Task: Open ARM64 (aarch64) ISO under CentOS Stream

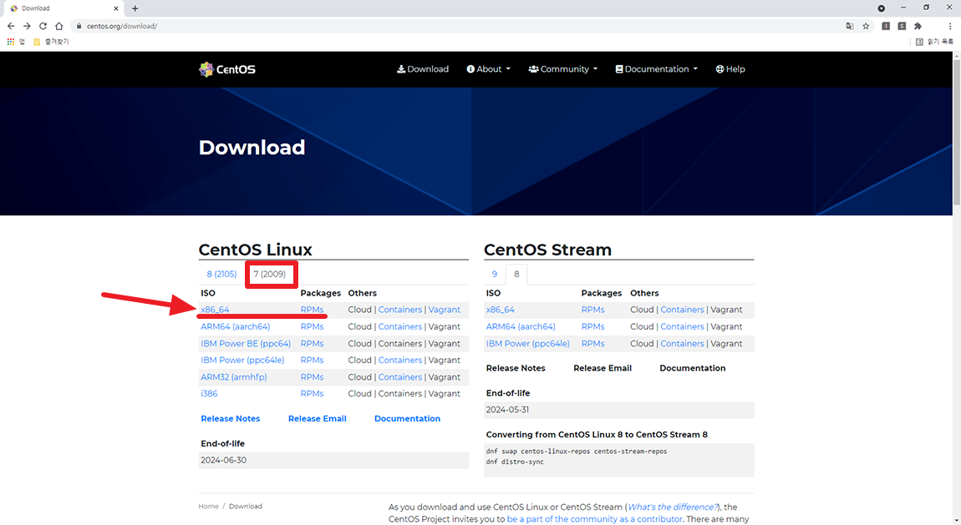Action: [521, 326]
